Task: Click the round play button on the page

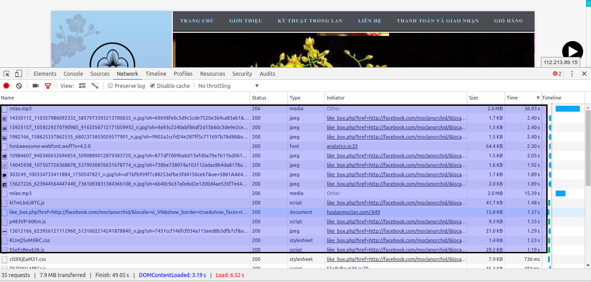Action: [573, 52]
